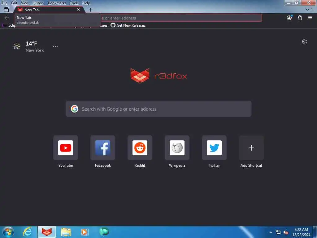Open the Wikipedia shortcut tile
Viewport: 317px width, 238px height.
pos(177,148)
